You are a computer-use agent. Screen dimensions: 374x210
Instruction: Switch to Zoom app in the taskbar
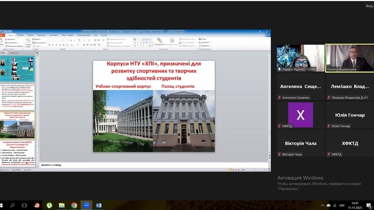[x=86, y=205]
